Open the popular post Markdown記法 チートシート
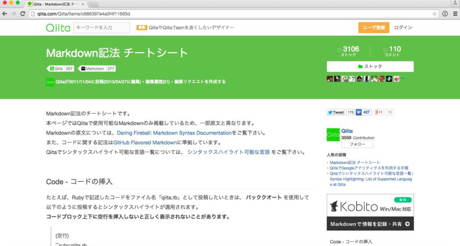 pyautogui.click(x=354, y=162)
